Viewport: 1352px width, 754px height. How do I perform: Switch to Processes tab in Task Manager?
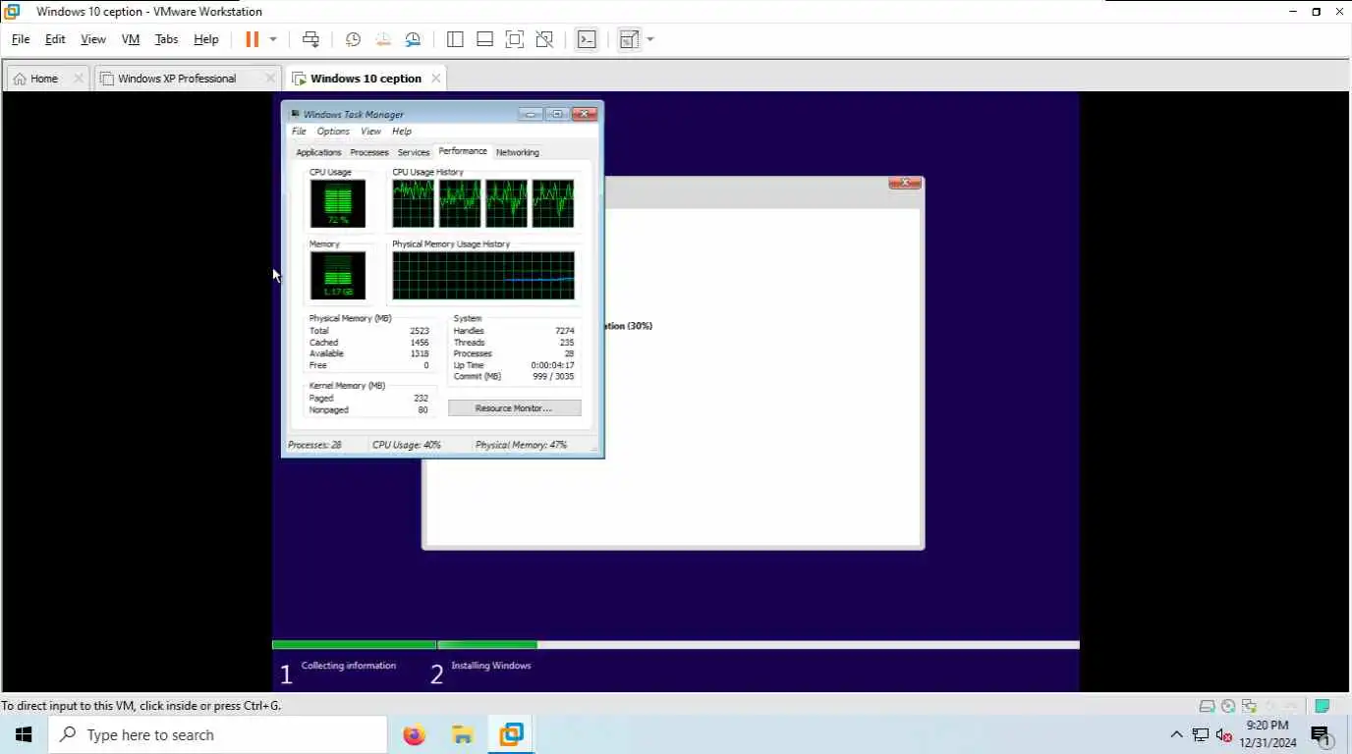369,152
